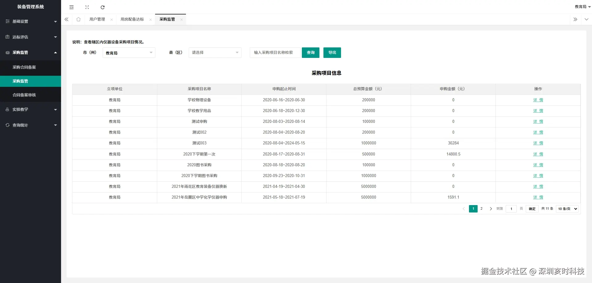The width and height of the screenshot is (592, 283).
Task: Open the 县（区） 请选择 dropdown
Action: [x=215, y=53]
